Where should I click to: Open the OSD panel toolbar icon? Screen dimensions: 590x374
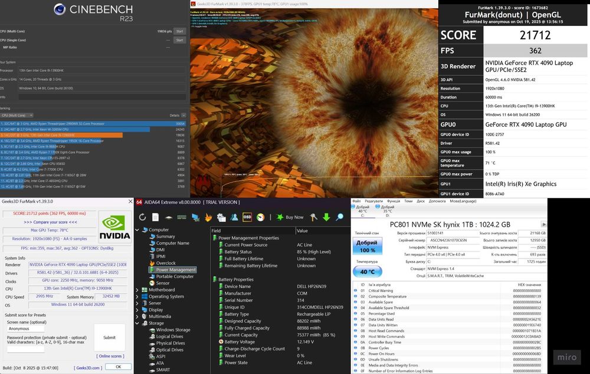click(x=247, y=217)
